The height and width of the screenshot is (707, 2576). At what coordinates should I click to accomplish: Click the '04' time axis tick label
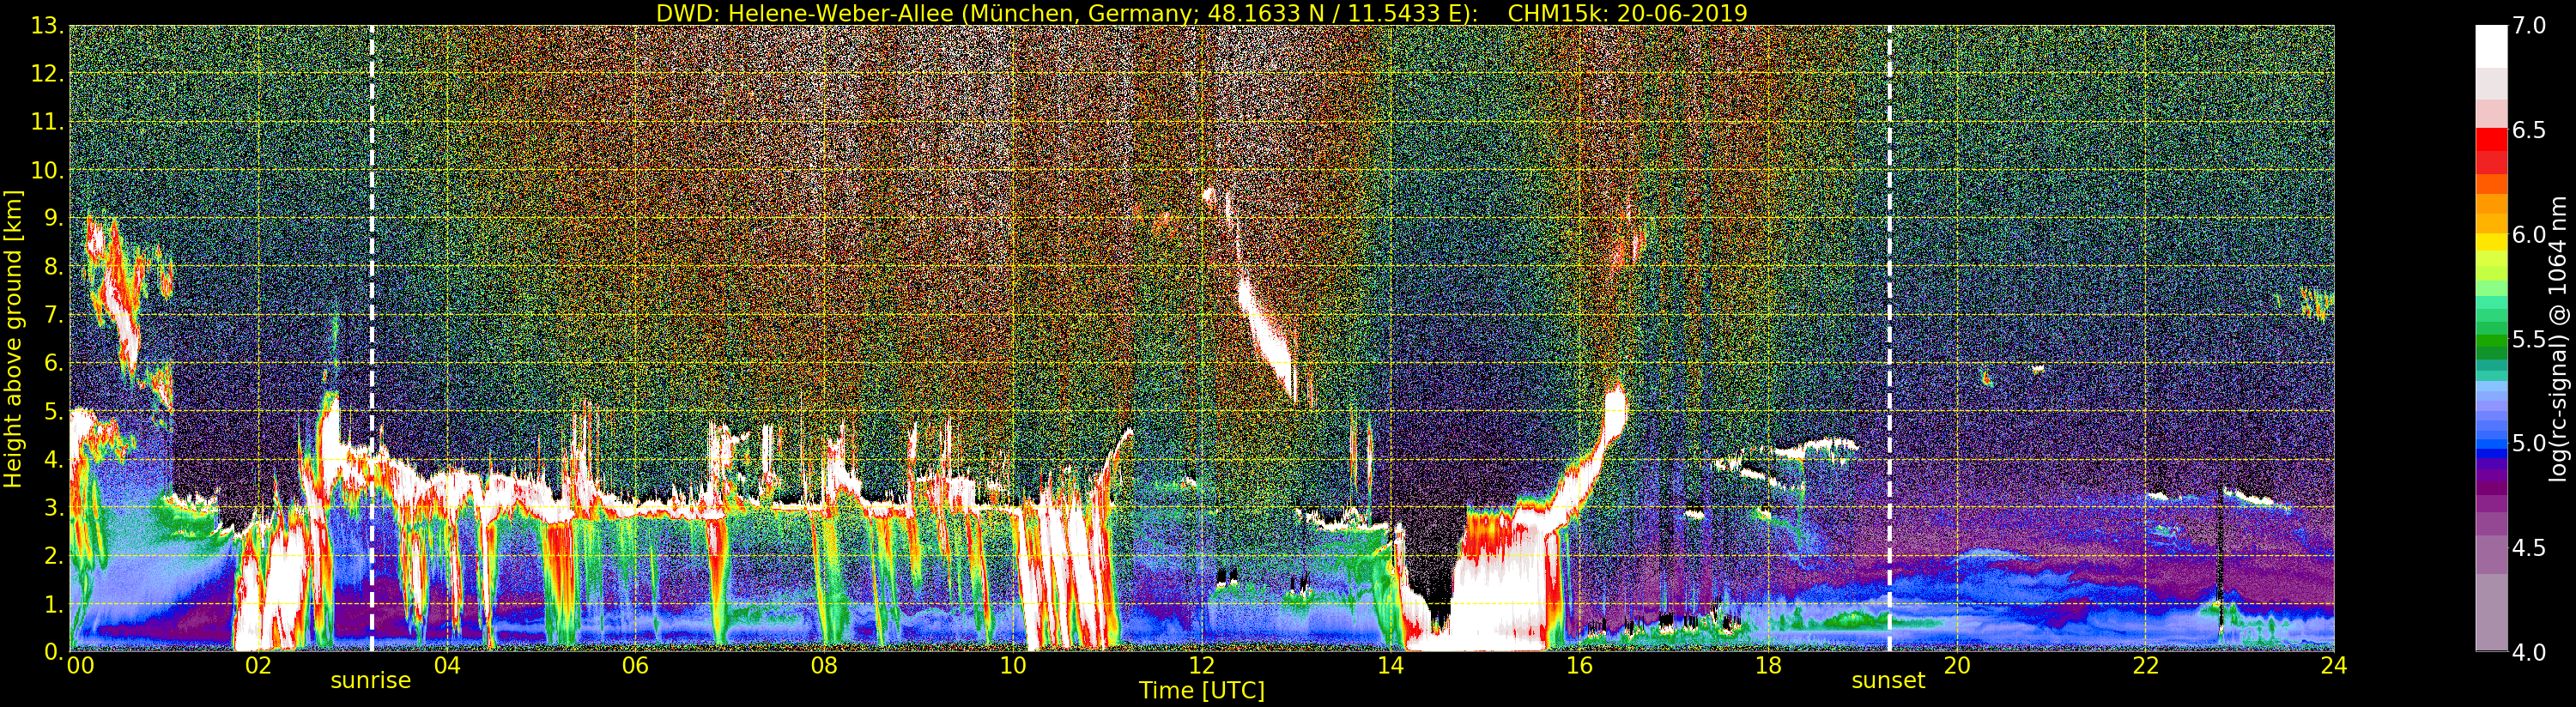[x=447, y=666]
